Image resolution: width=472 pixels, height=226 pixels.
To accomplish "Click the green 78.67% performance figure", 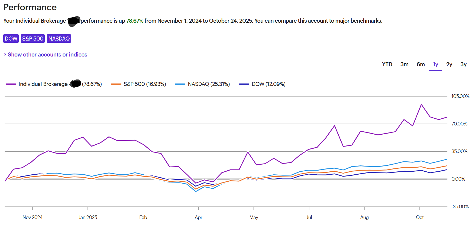I will point(135,21).
